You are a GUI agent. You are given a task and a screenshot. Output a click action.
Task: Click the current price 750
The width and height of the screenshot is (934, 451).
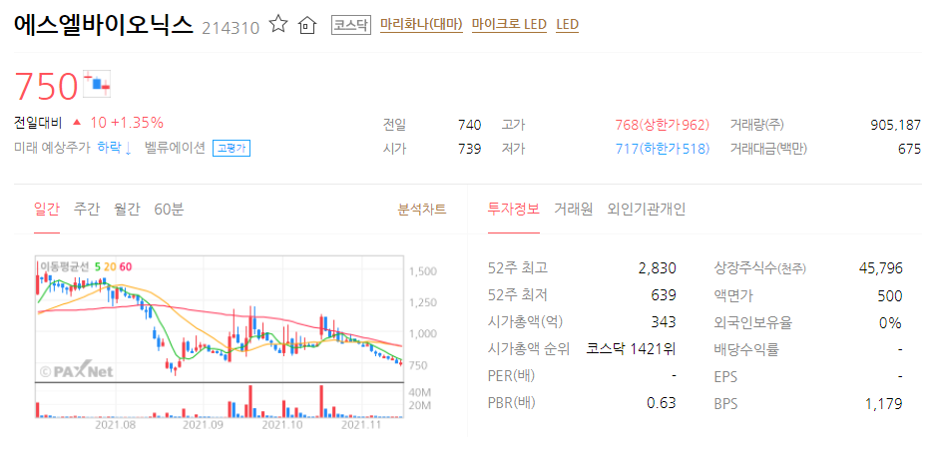(46, 85)
